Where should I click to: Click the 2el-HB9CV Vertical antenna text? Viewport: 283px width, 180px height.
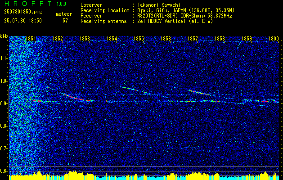pyautogui.click(x=175, y=21)
